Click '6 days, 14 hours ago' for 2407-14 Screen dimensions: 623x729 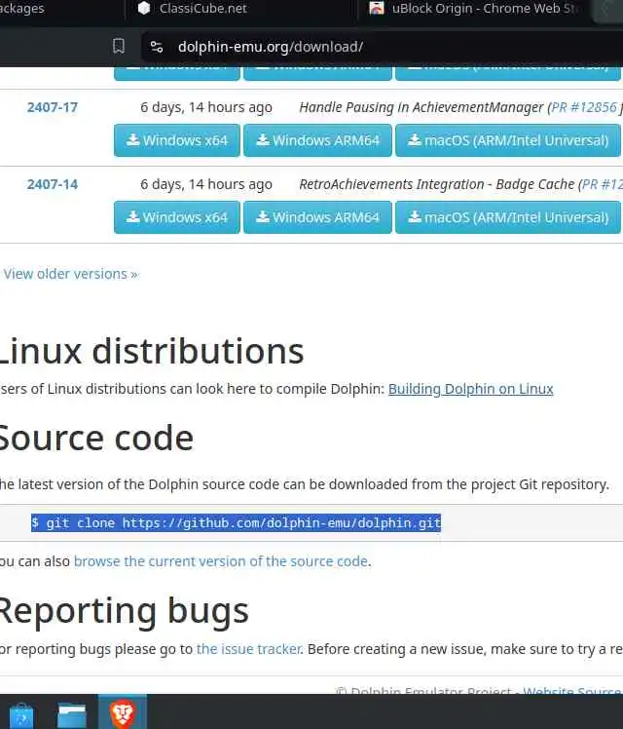(x=206, y=184)
